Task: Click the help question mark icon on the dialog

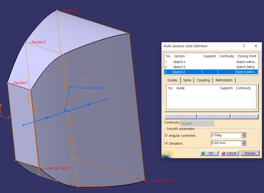Action: click(x=244, y=46)
